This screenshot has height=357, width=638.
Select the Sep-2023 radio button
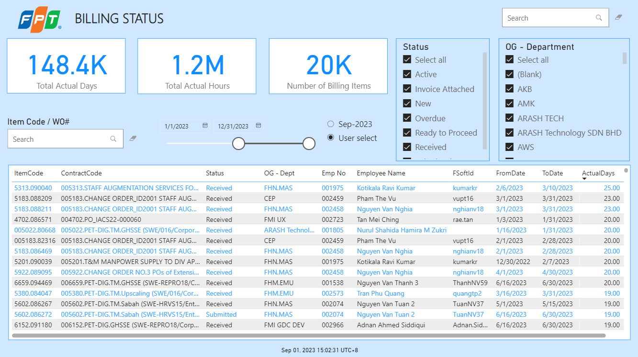pos(331,124)
